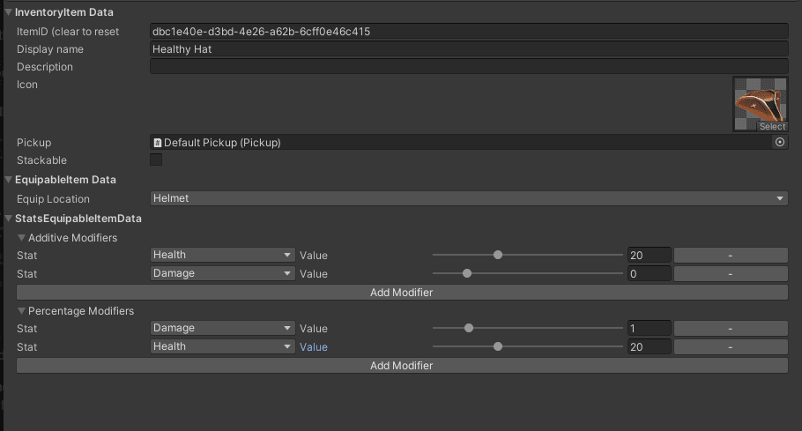Viewport: 802px width, 431px height.
Task: Collapse the Percentage Modifiers foldout
Action: click(22, 311)
